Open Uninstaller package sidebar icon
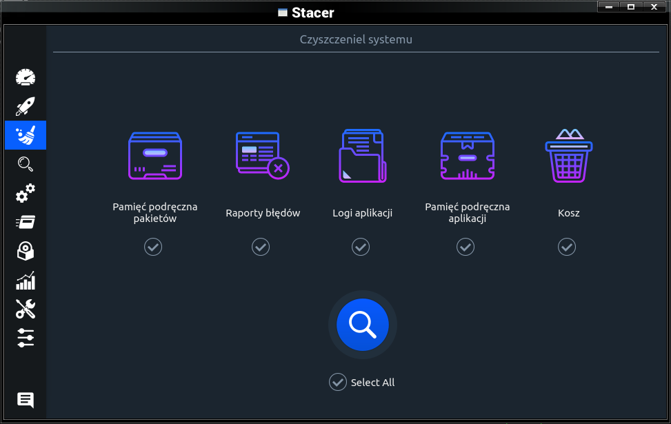This screenshot has height=424, width=671. (26, 251)
